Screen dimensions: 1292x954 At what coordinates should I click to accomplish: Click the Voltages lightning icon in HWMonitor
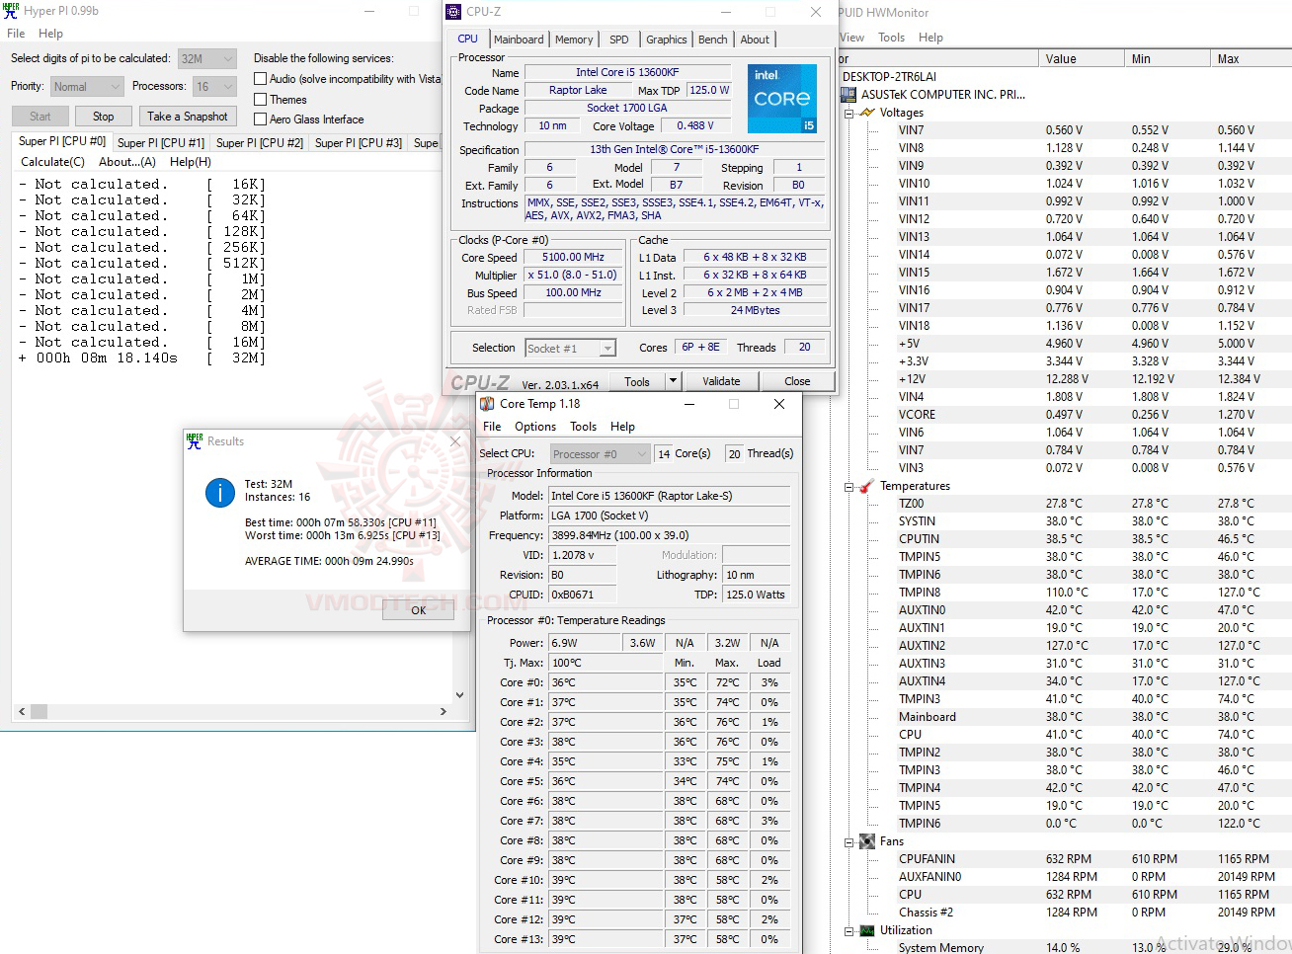point(867,113)
